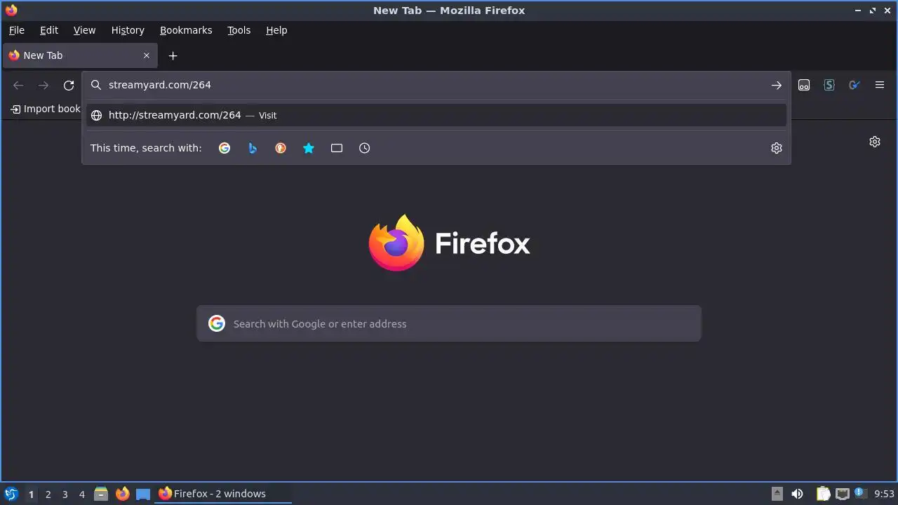Open the Bookmarks menu
Viewport: 898px width, 505px height.
[x=186, y=30]
